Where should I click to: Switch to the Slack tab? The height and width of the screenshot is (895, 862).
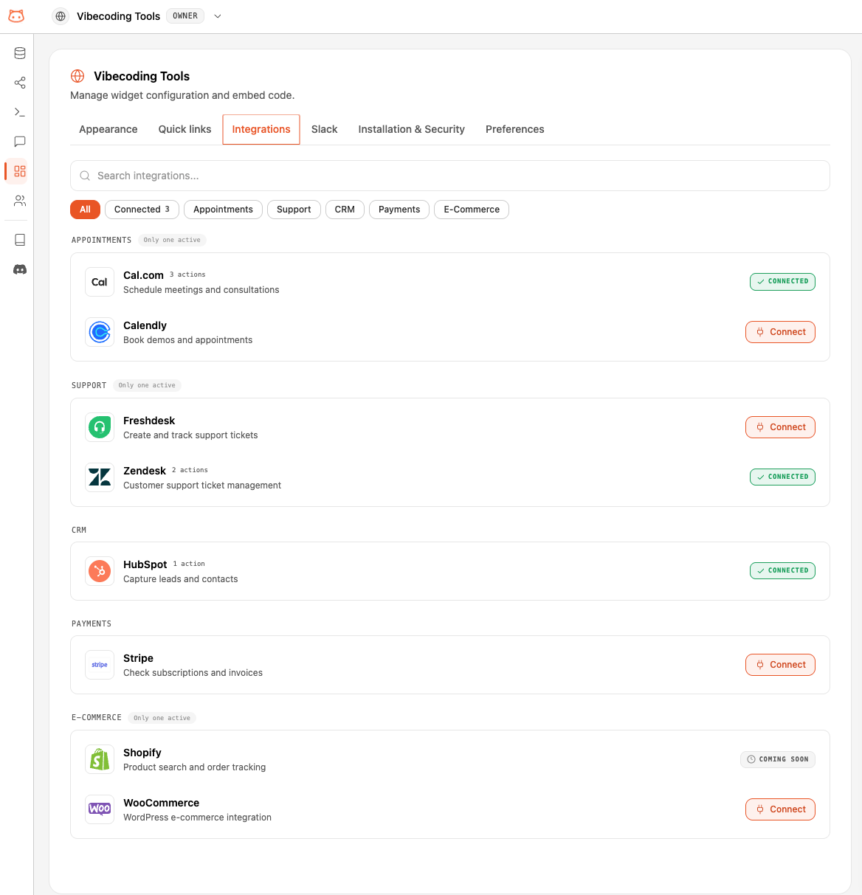tap(324, 129)
